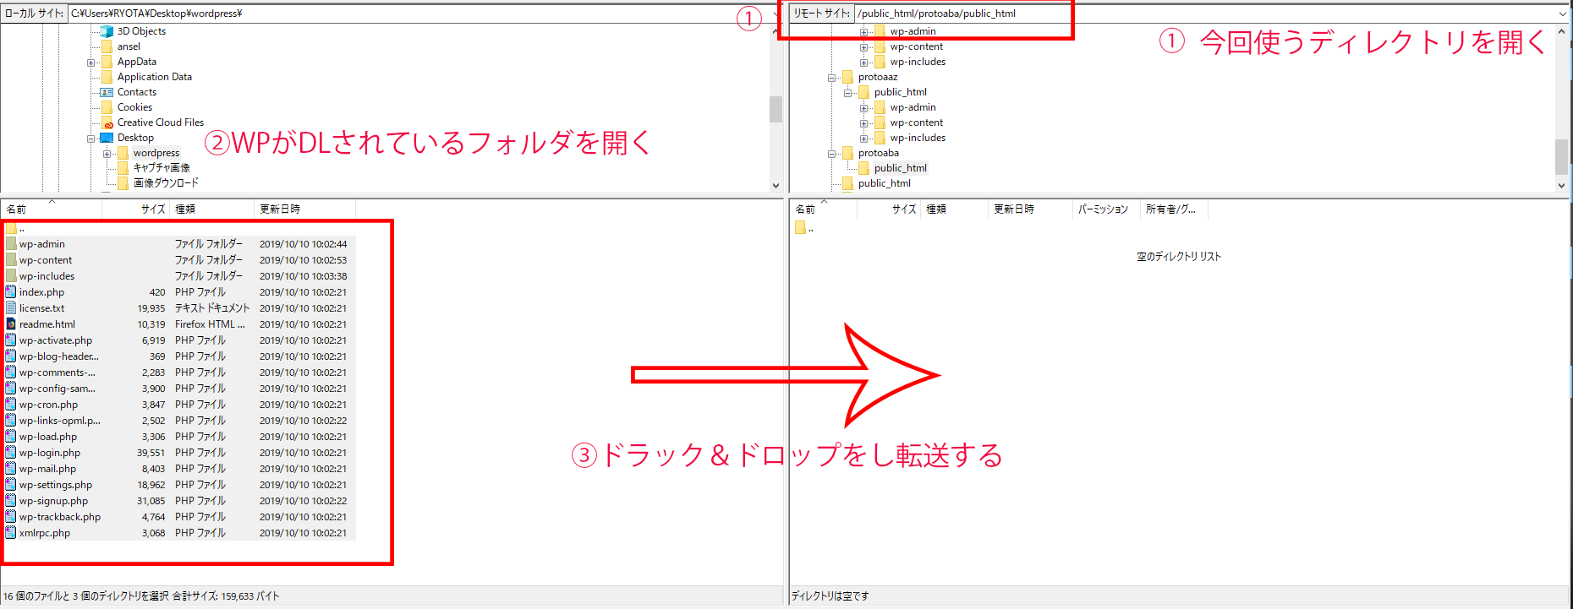Select the index.php file icon

pos(11,292)
